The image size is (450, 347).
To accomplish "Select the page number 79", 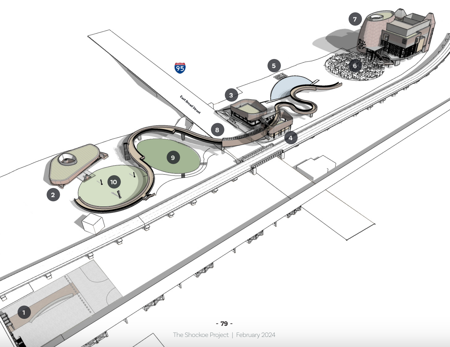I will pos(224,324).
